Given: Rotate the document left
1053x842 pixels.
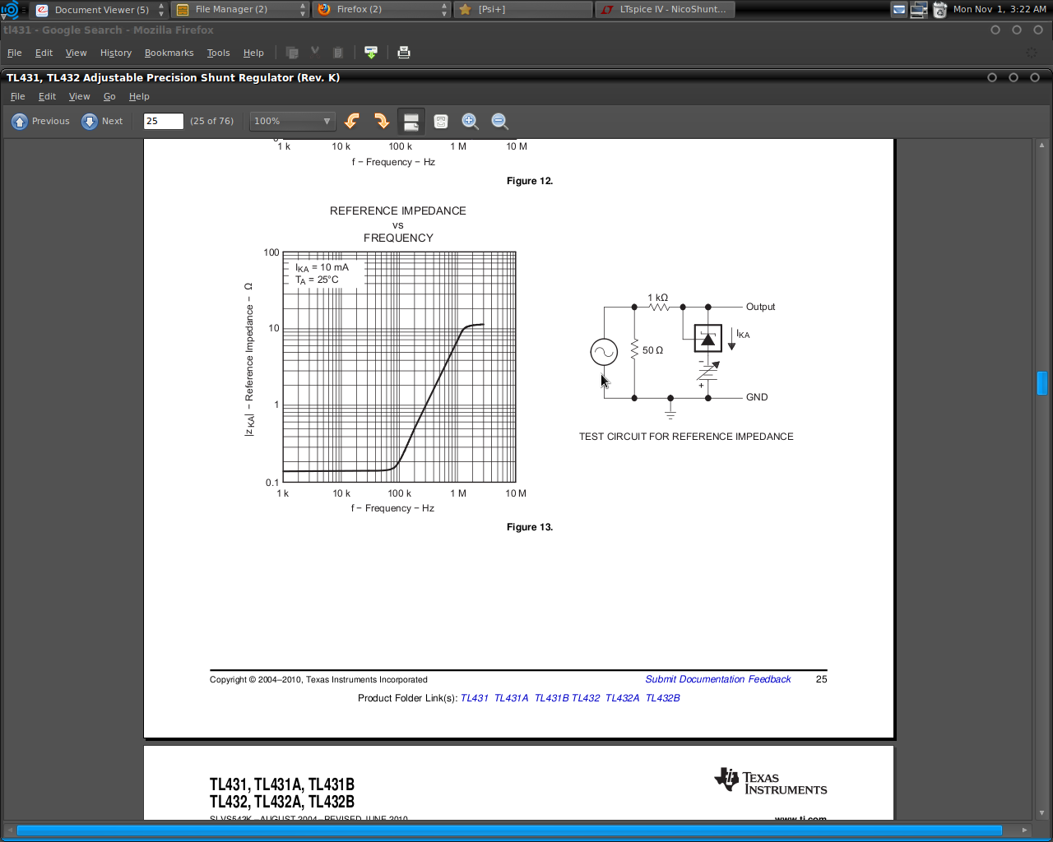Looking at the screenshot, I should [x=352, y=121].
